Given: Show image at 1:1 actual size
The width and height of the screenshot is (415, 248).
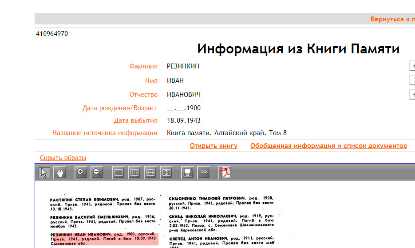Looking at the screenshot, I should click(134, 172).
